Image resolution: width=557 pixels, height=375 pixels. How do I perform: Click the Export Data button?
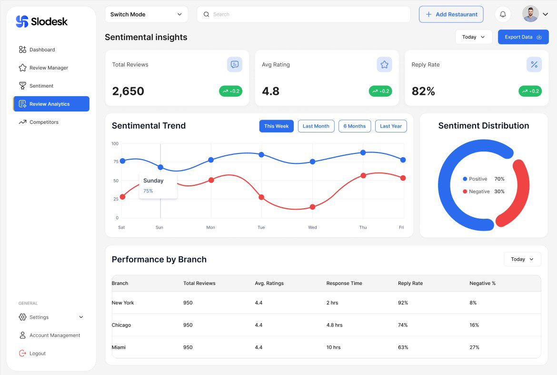[523, 37]
